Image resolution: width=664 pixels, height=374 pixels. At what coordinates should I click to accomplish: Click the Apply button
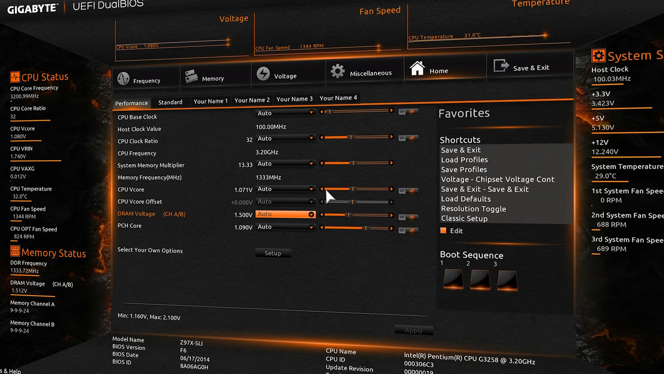[x=413, y=330]
